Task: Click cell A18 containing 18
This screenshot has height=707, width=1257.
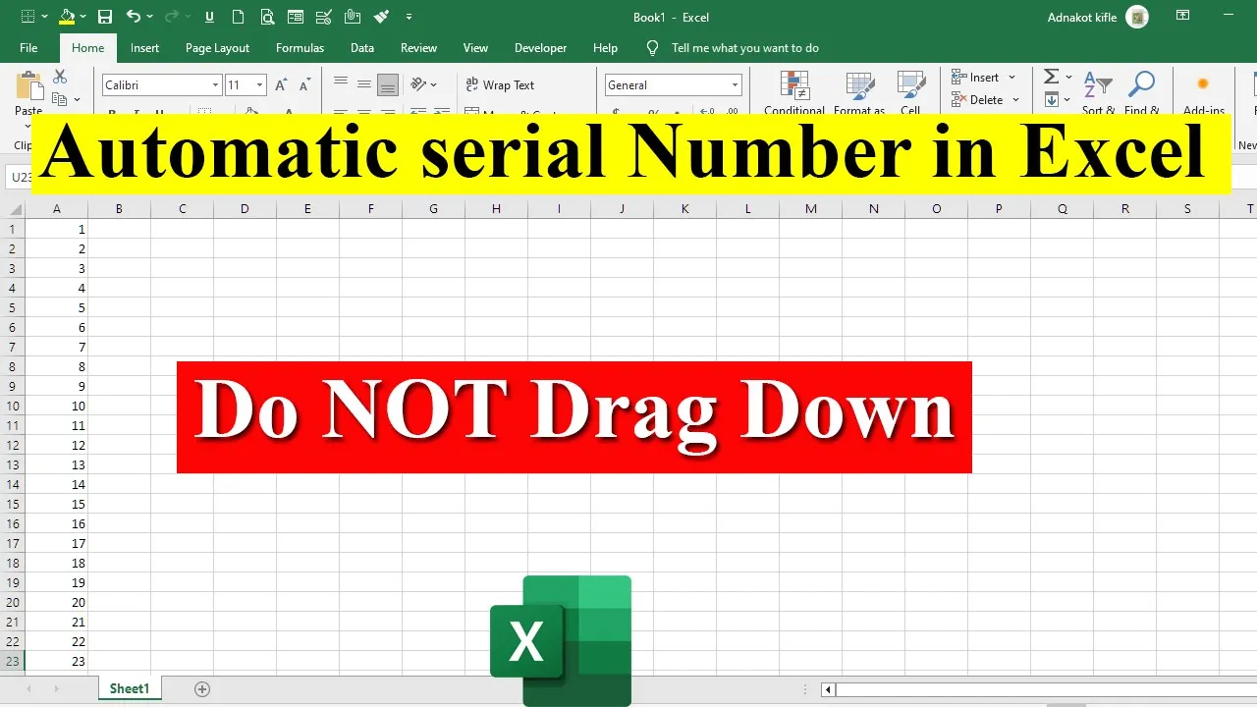Action: [x=56, y=563]
